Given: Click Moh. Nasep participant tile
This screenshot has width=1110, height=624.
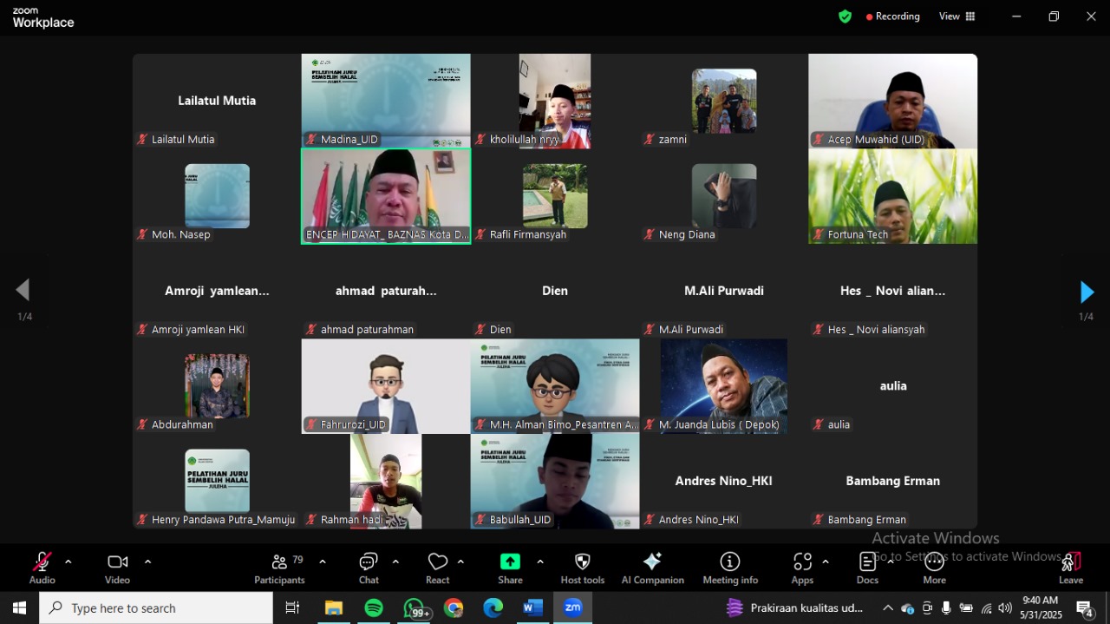Looking at the screenshot, I should click(x=217, y=196).
